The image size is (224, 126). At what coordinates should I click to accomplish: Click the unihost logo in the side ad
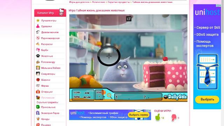[x=207, y=12]
